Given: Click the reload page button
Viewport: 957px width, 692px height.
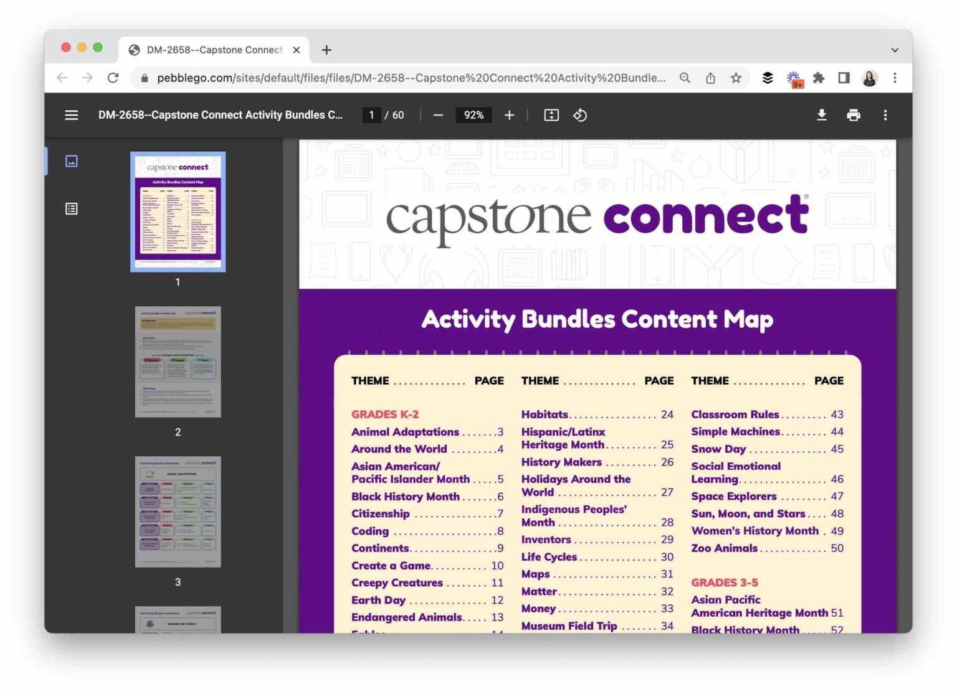Looking at the screenshot, I should [x=113, y=78].
